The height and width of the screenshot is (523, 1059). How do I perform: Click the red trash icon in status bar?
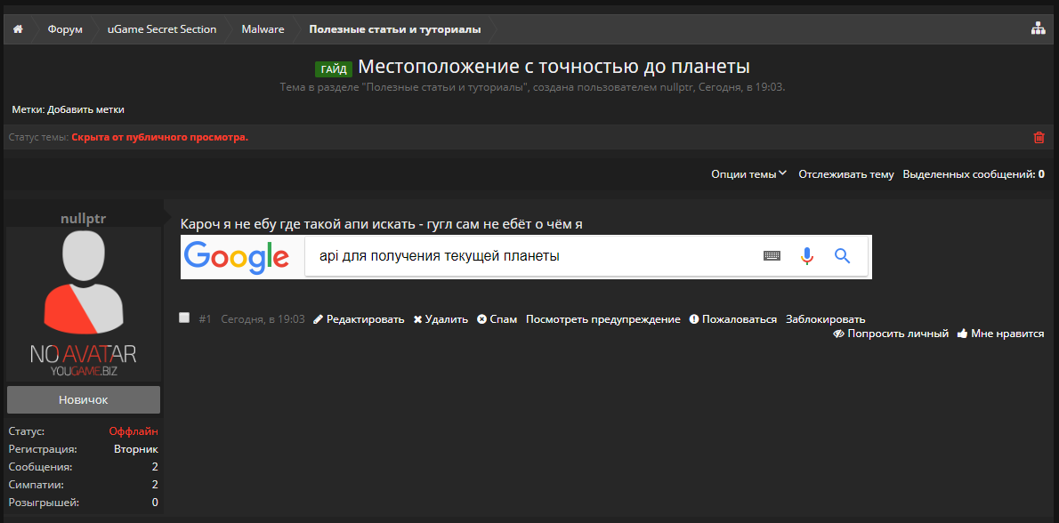[x=1039, y=138]
